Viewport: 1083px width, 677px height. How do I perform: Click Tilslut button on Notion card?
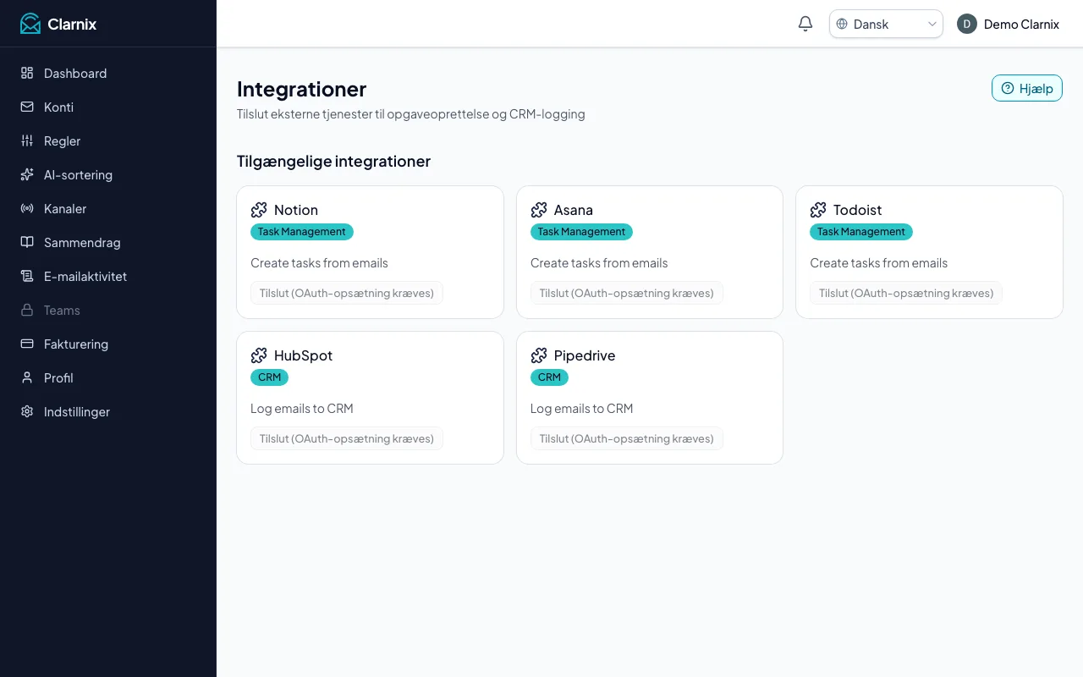pyautogui.click(x=347, y=293)
